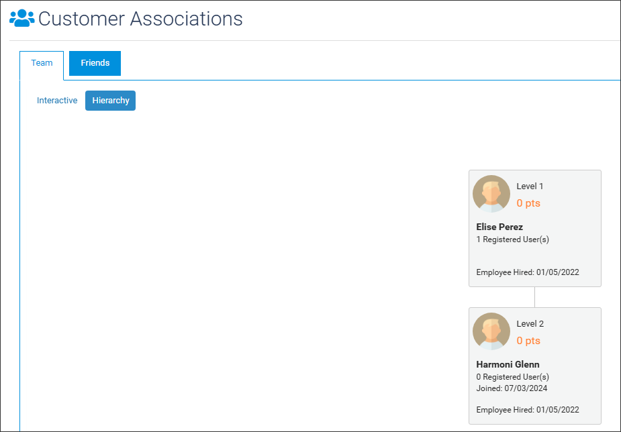
Task: Click the 0 Registered User(s) text
Action: point(512,377)
